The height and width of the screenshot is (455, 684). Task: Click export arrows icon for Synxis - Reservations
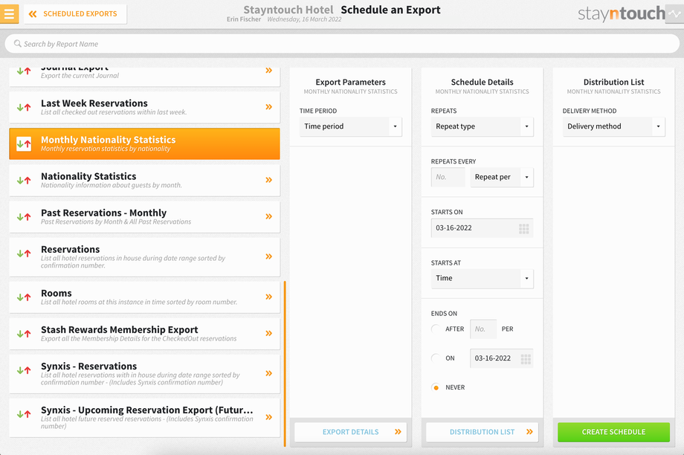[x=24, y=370]
